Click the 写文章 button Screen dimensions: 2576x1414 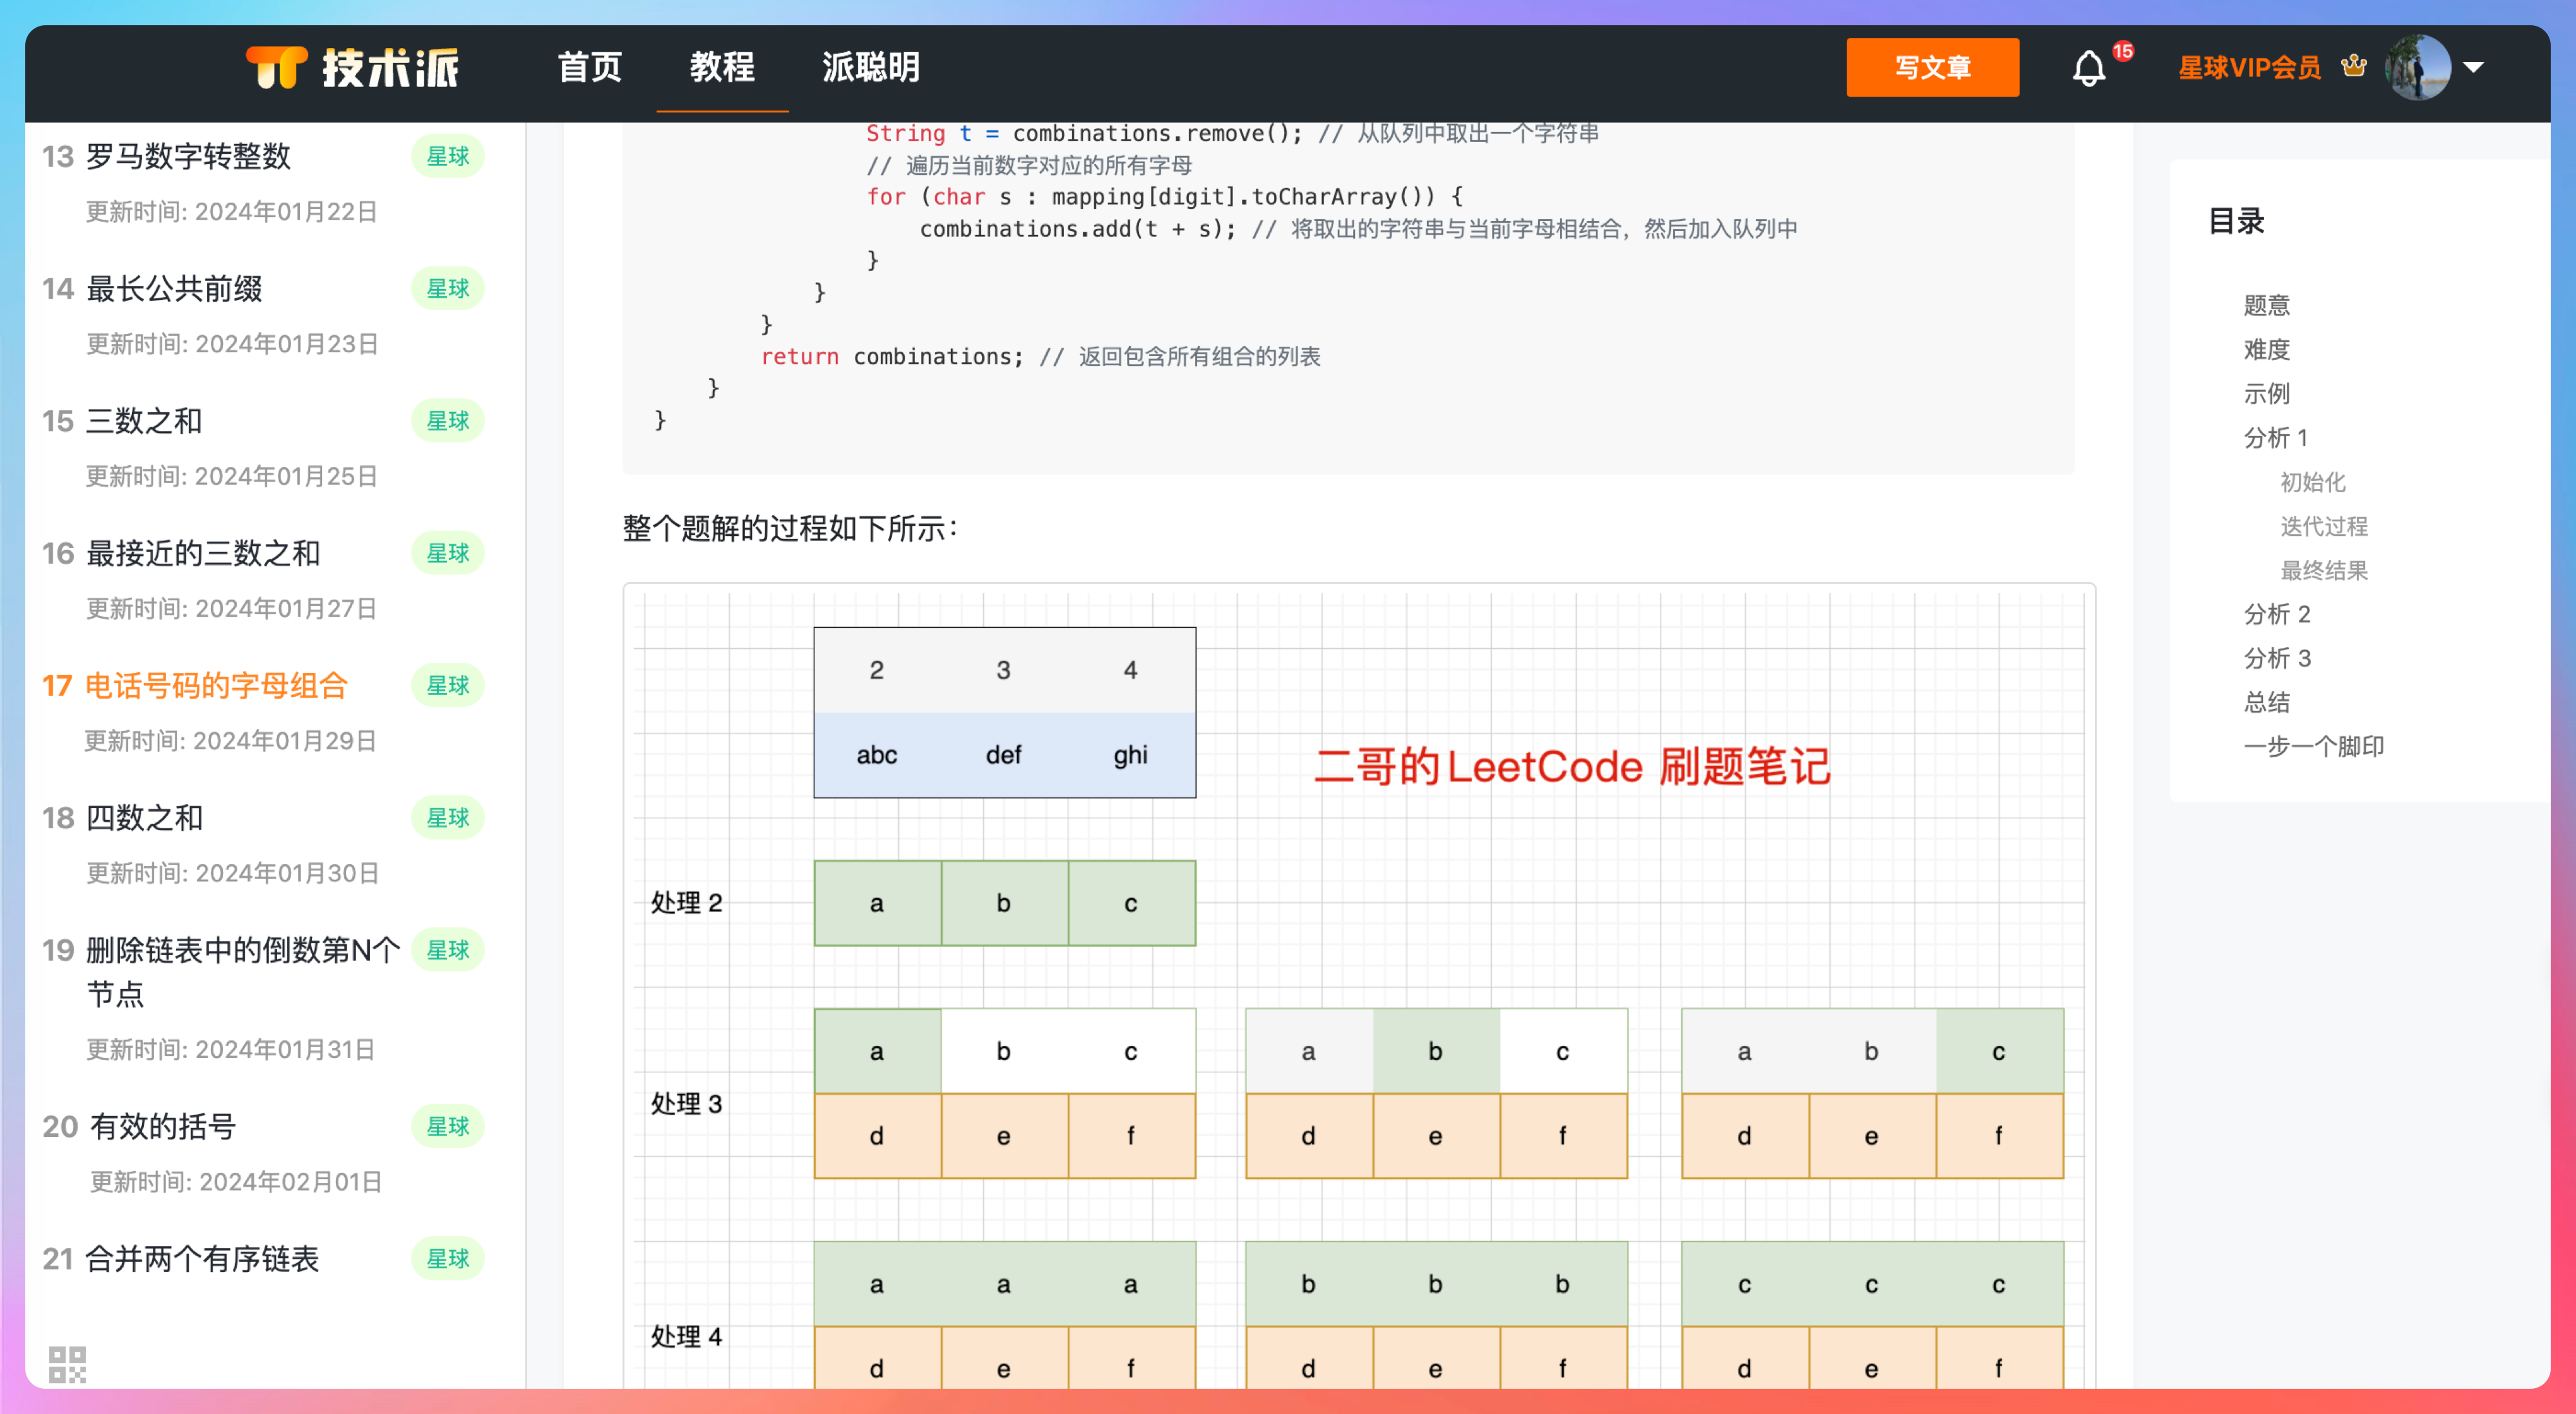click(x=1932, y=68)
